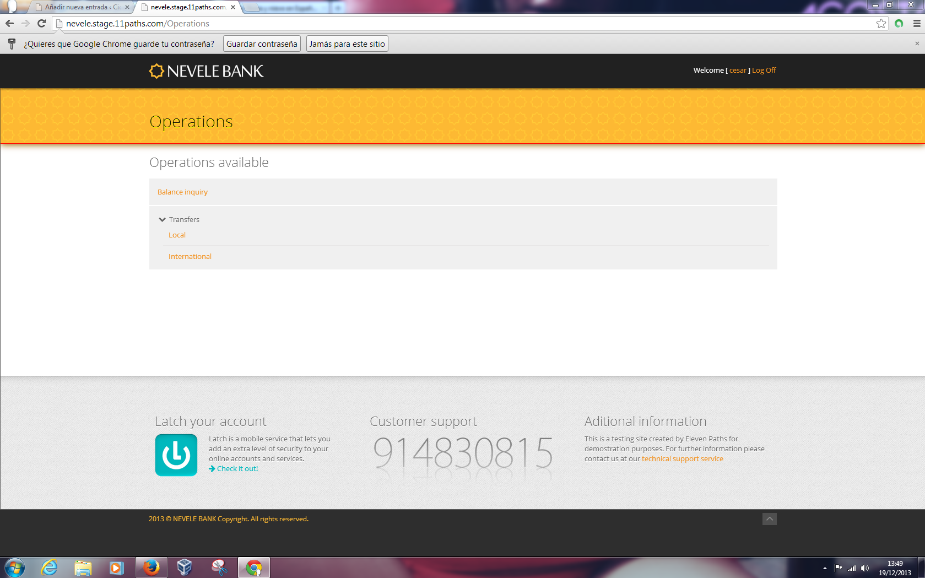Viewport: 925px width, 578px height.
Task: Collapse the Transfers section chevron
Action: (x=162, y=219)
